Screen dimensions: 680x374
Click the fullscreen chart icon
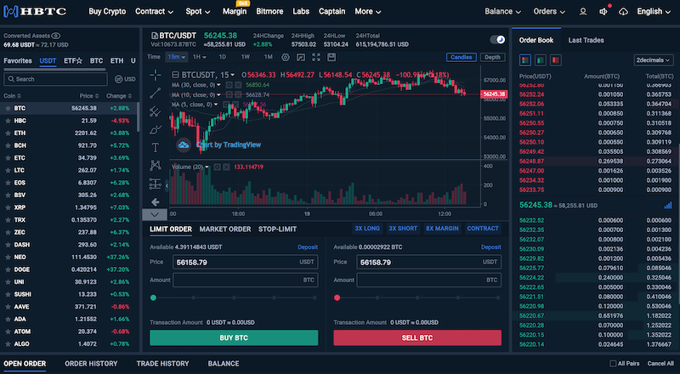pyautogui.click(x=316, y=57)
